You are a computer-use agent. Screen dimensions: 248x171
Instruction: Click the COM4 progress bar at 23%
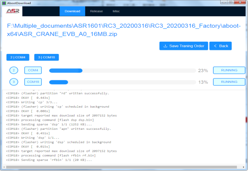pos(121,71)
